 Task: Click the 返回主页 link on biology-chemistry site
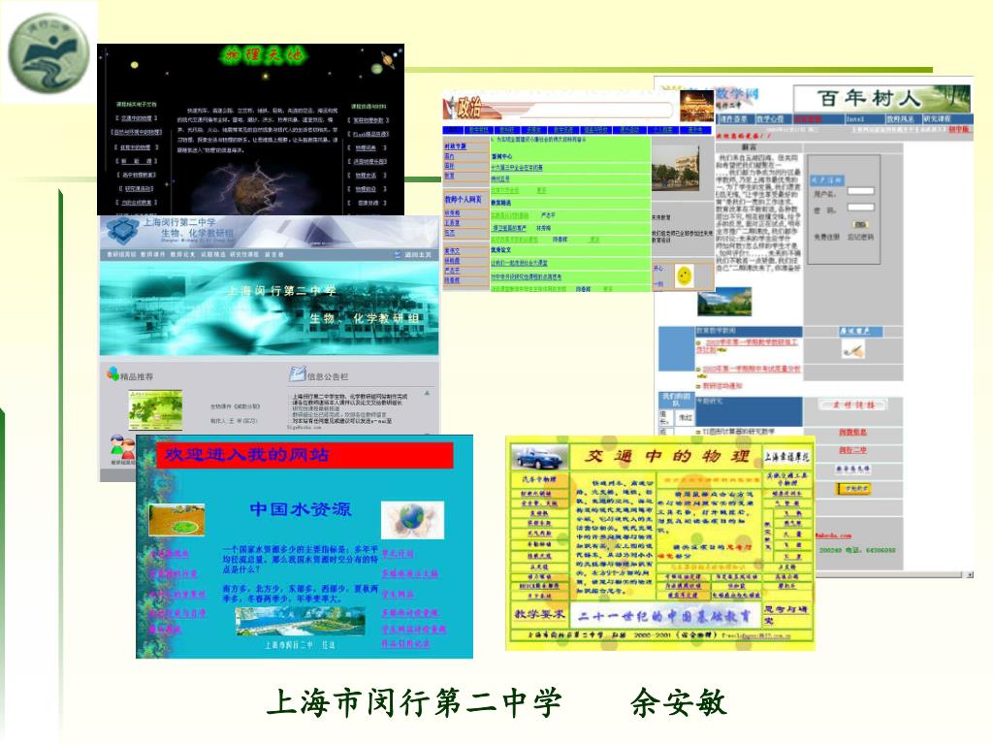coord(413,255)
